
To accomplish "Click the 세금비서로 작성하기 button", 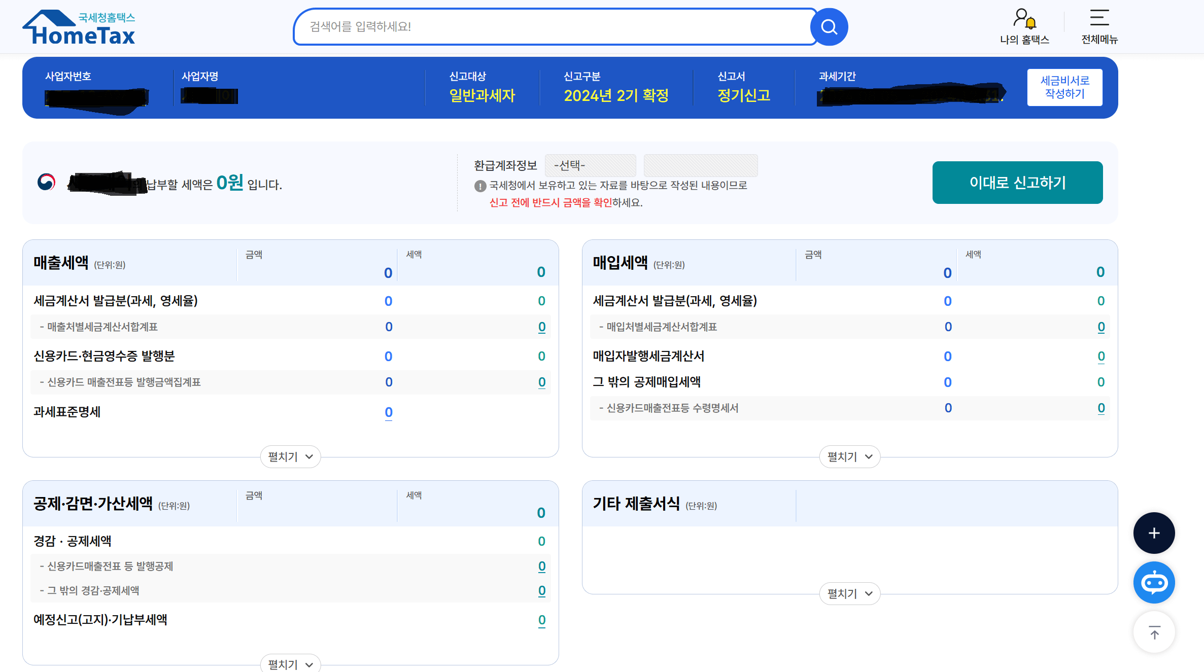I will 1064,87.
